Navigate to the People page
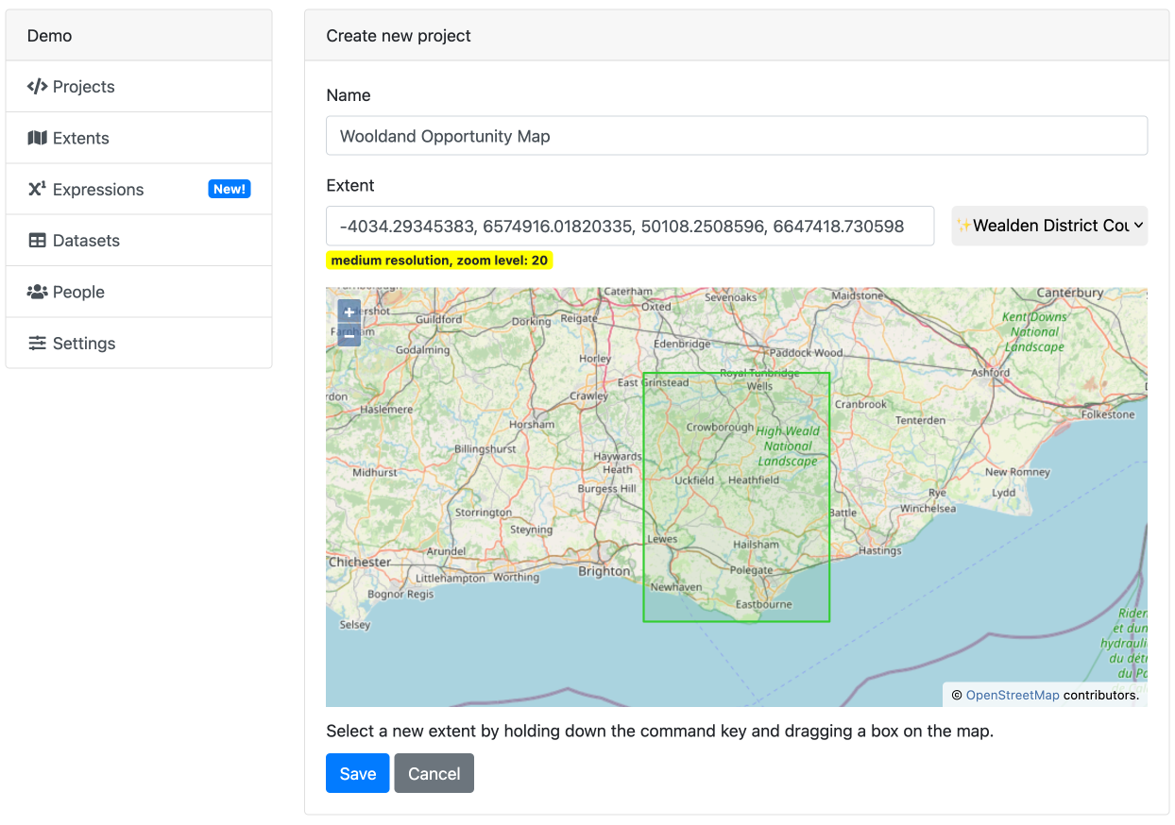The image size is (1175, 825). pyautogui.click(x=78, y=292)
